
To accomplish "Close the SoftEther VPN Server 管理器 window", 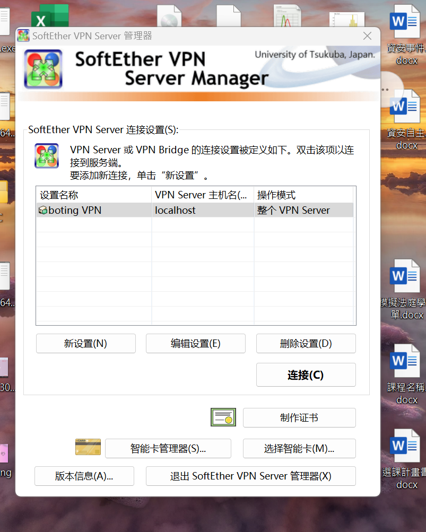I will click(367, 36).
